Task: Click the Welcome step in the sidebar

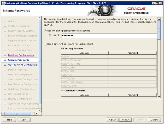Action: pos(13,21)
